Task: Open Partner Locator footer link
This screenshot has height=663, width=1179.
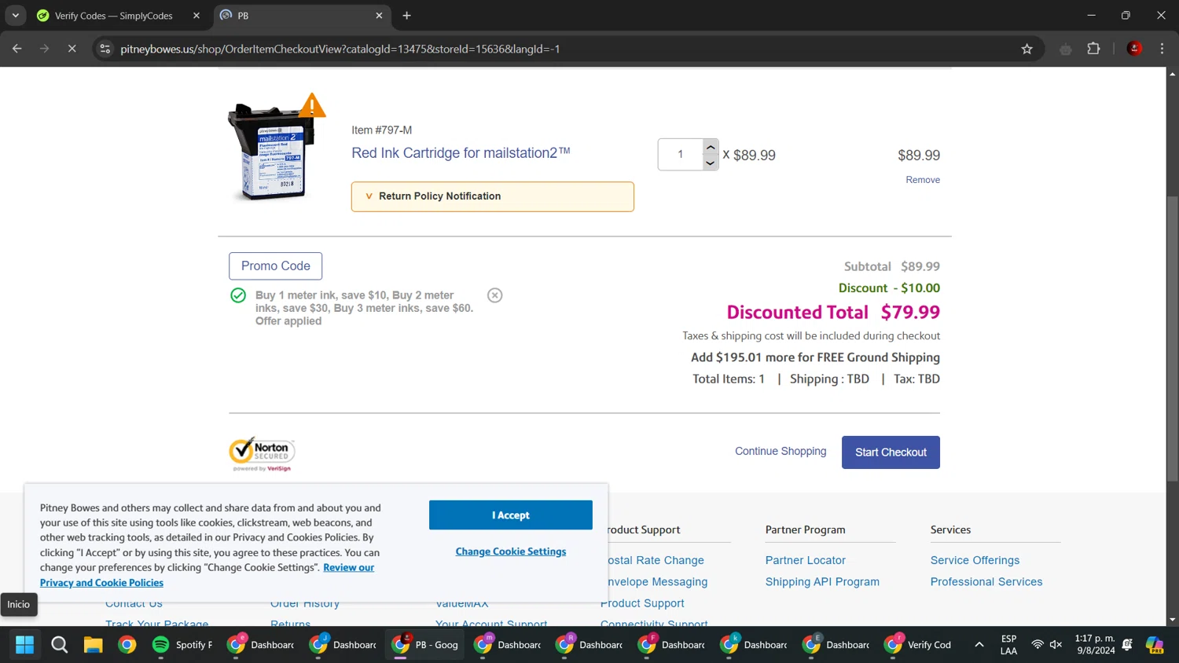Action: coord(806,560)
